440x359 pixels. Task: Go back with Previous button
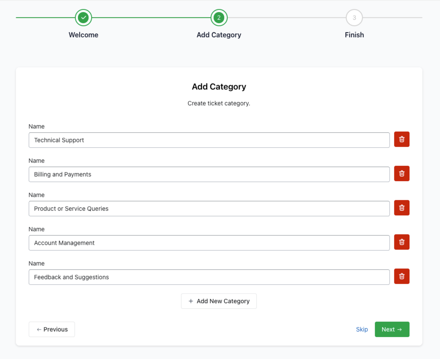tap(52, 329)
